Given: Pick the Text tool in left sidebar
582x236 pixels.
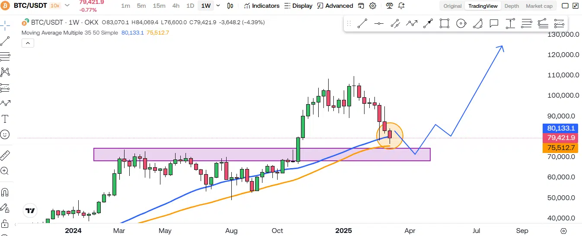Looking at the screenshot, I should click(5, 118).
